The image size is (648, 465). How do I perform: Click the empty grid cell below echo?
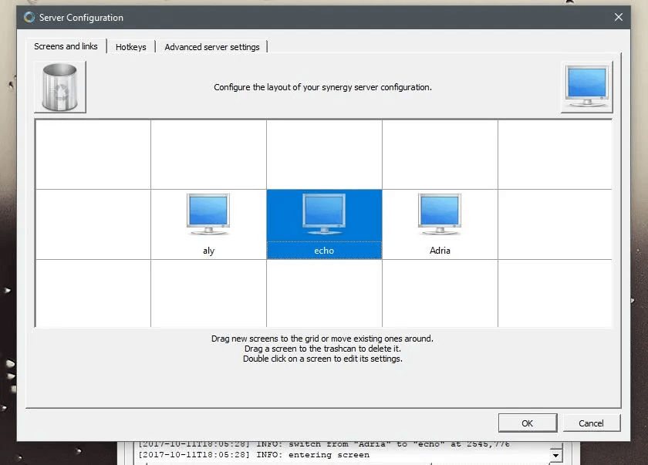(324, 293)
